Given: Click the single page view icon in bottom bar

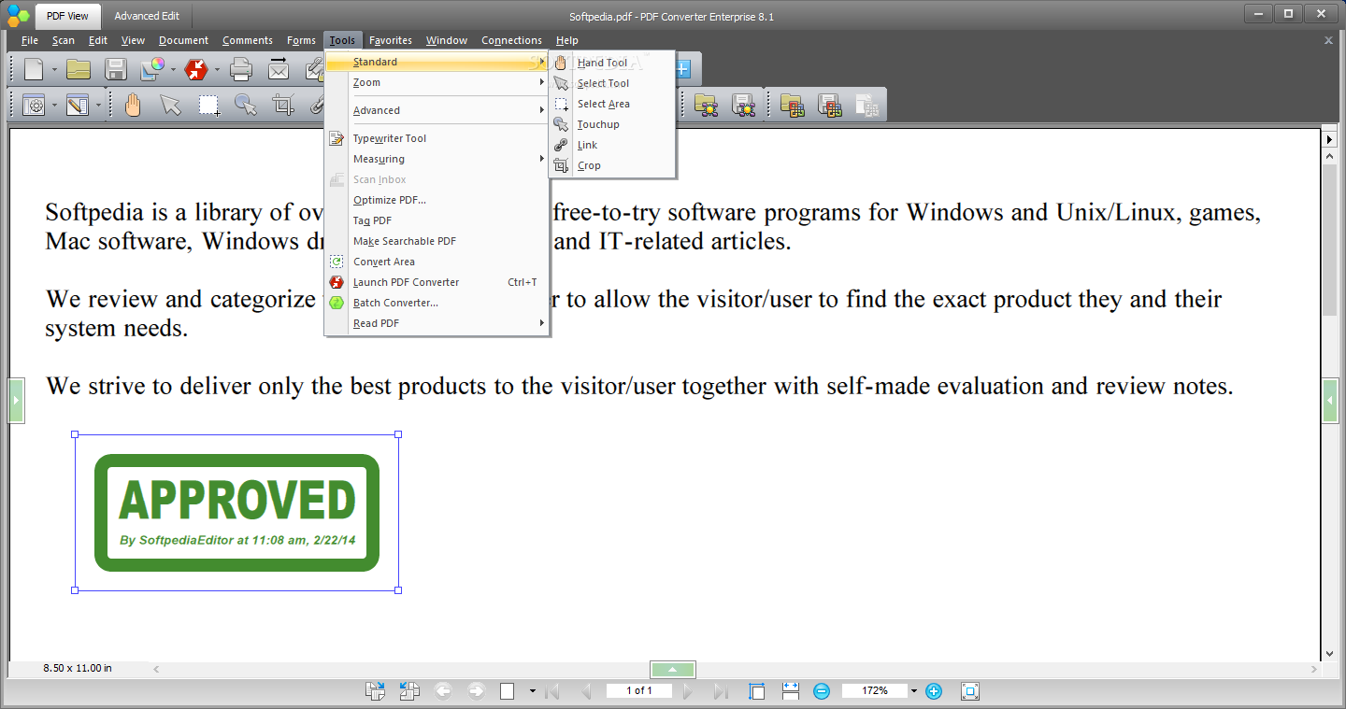Looking at the screenshot, I should [x=508, y=691].
